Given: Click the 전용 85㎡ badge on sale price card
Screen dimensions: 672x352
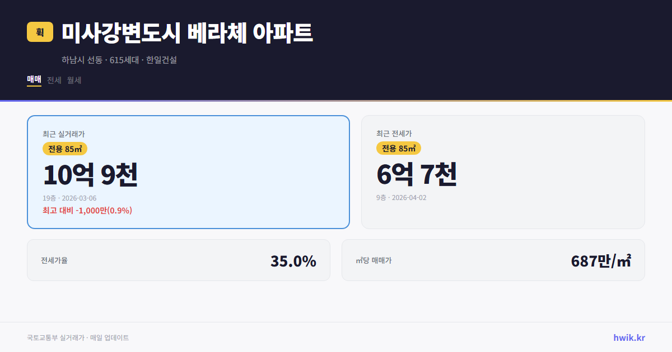Looking at the screenshot, I should 65,149.
